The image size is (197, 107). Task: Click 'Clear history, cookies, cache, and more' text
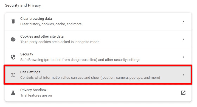pyautogui.click(x=51, y=24)
